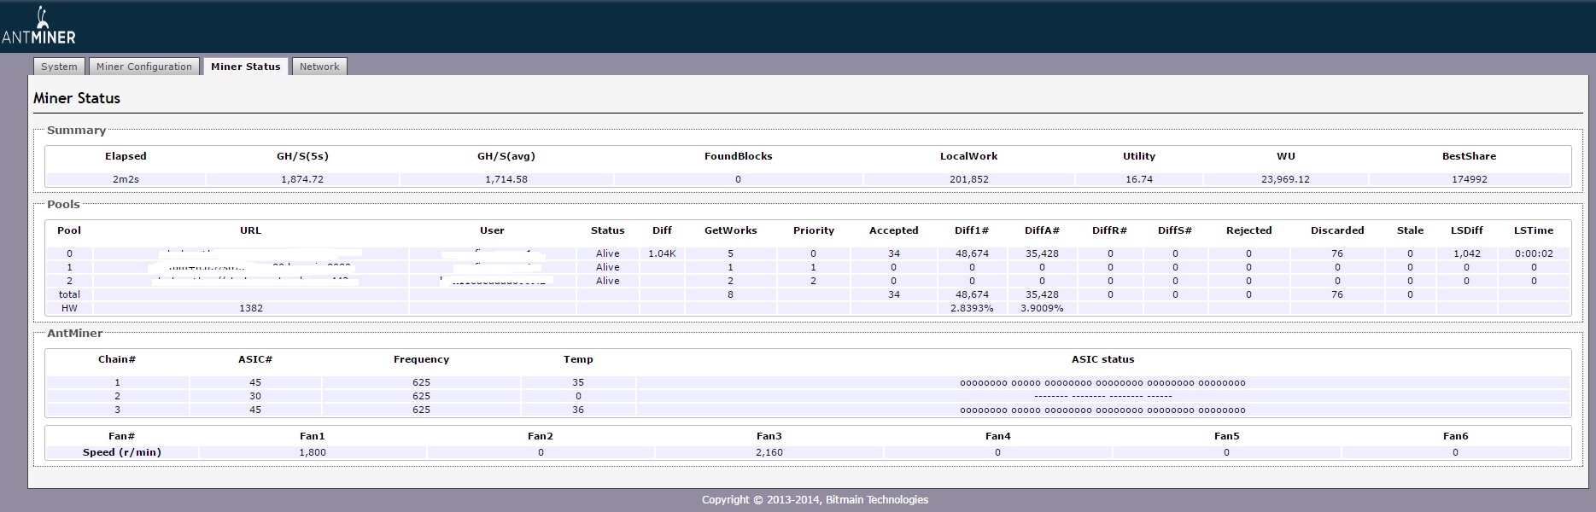
Task: Click the Priority column header
Action: click(813, 230)
